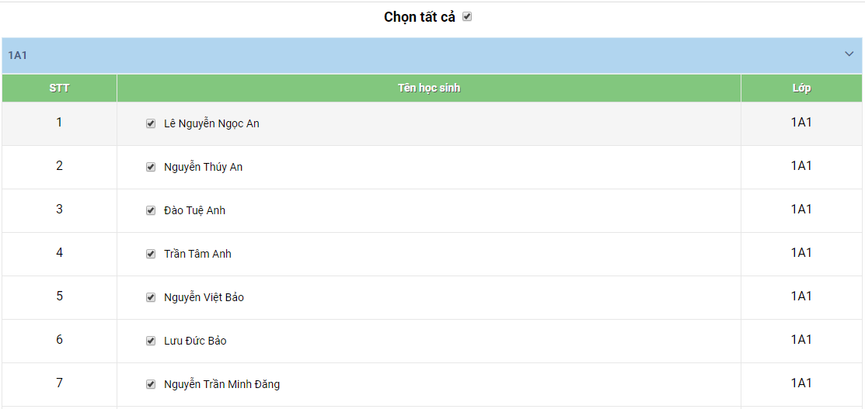Uncheck student Lê Nguyễn Ngọc An
Viewport: 865px width, 409px height.
click(151, 123)
